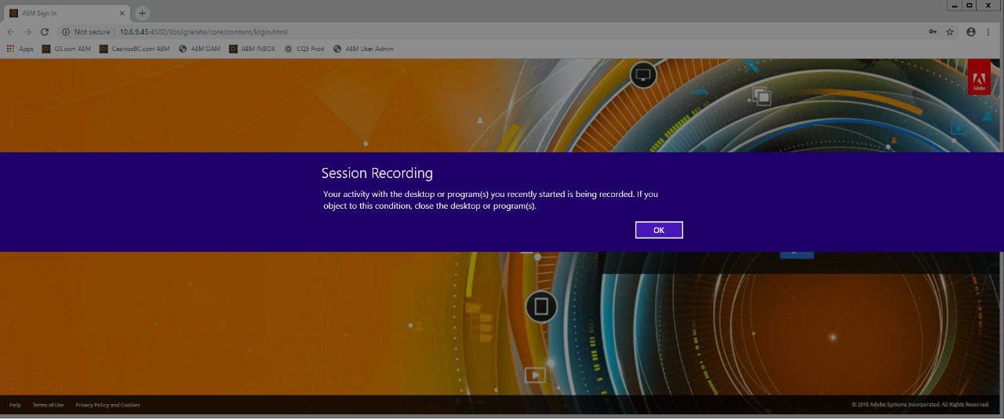This screenshot has width=1004, height=419.
Task: Open the AEM User Admin bookmark
Action: pyautogui.click(x=363, y=49)
